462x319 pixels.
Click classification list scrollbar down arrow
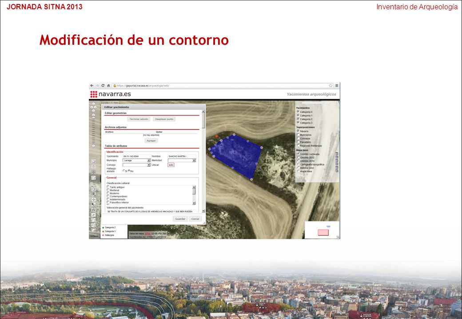(x=194, y=203)
